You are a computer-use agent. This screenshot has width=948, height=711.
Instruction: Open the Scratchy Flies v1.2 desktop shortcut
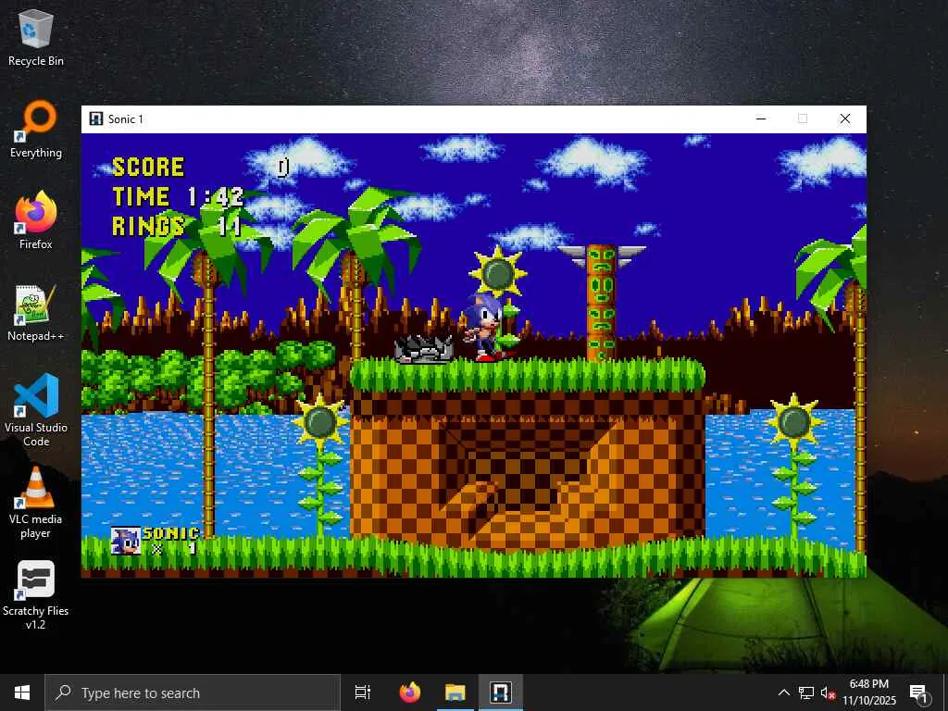(x=36, y=595)
